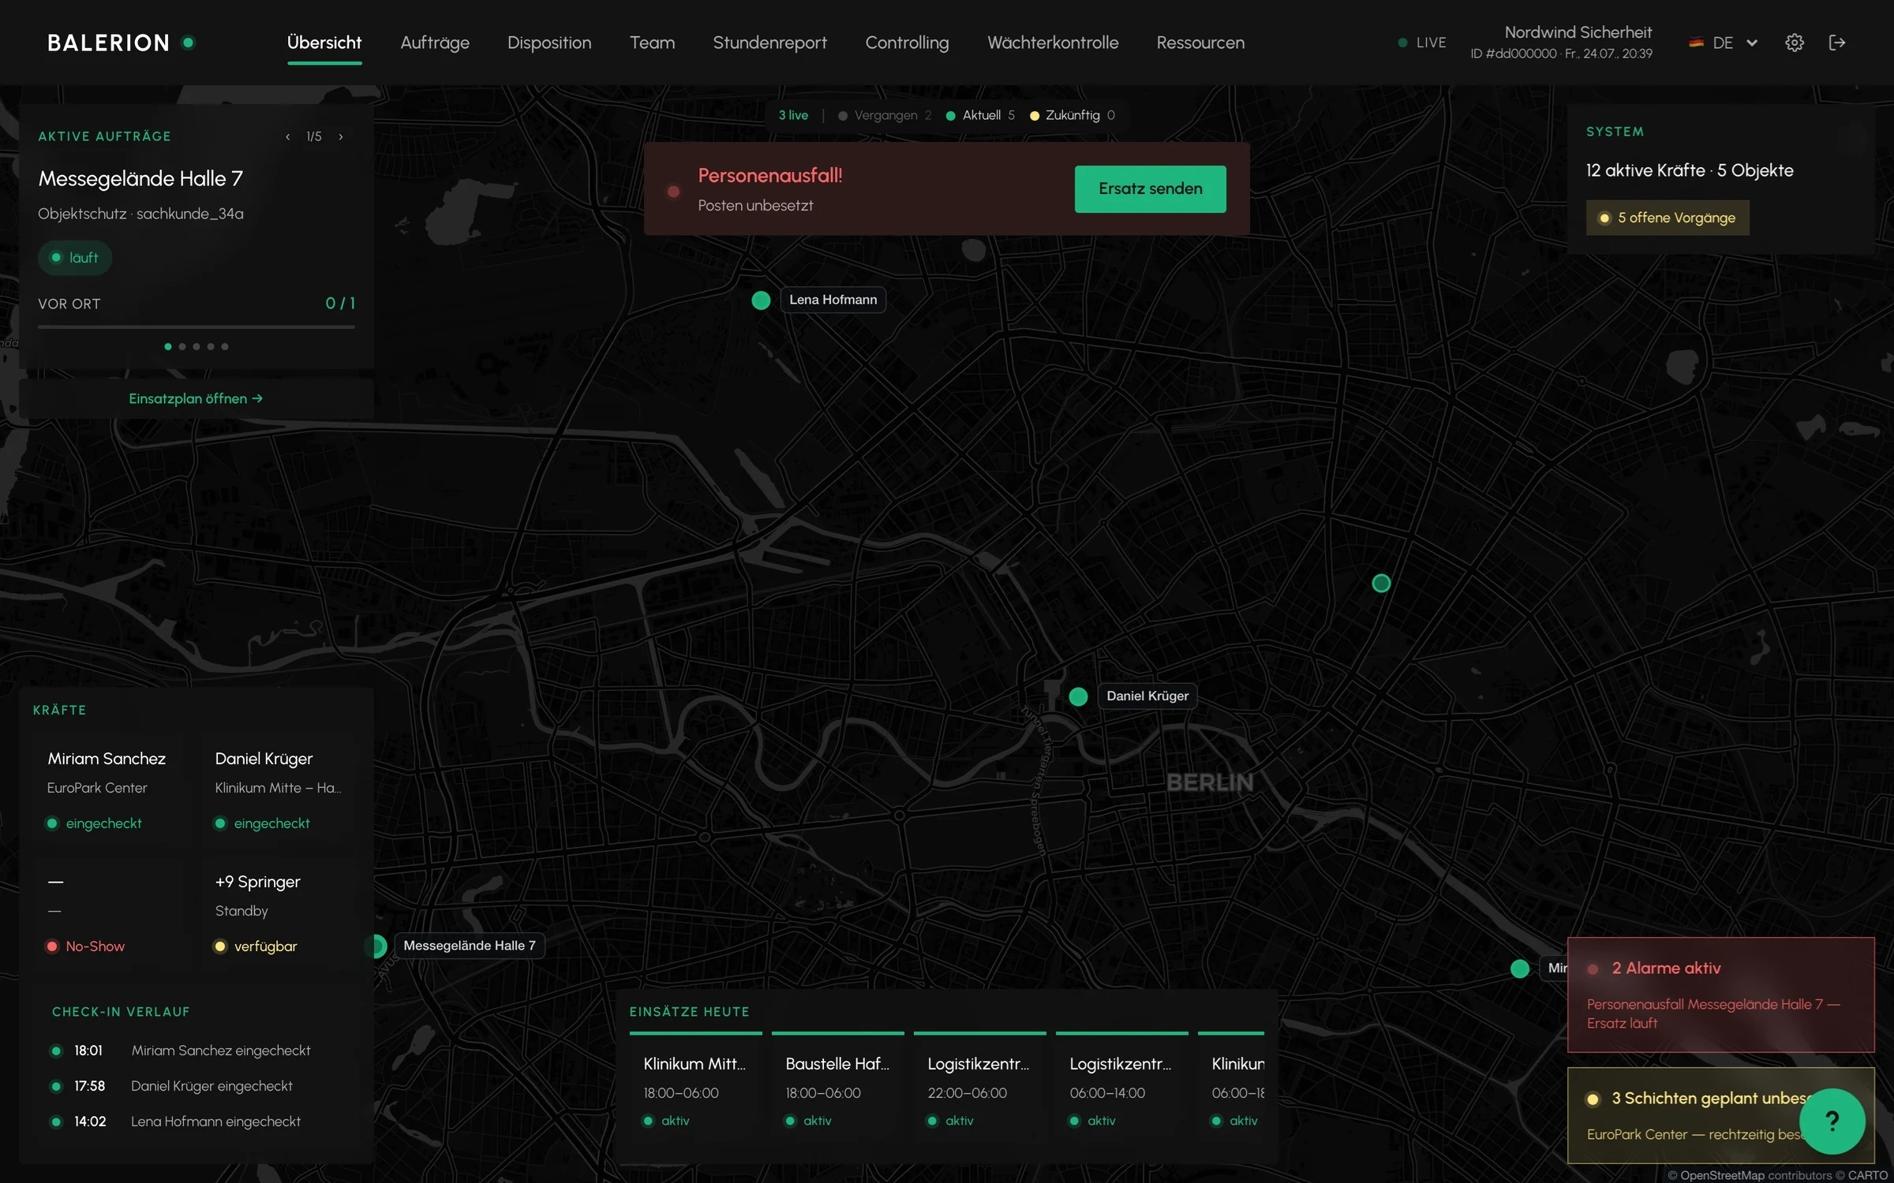Navigate to Wächterkontrolle
The width and height of the screenshot is (1894, 1183).
(x=1053, y=43)
